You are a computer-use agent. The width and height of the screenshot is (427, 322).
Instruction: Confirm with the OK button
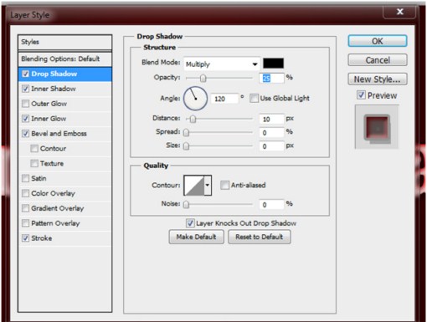378,41
